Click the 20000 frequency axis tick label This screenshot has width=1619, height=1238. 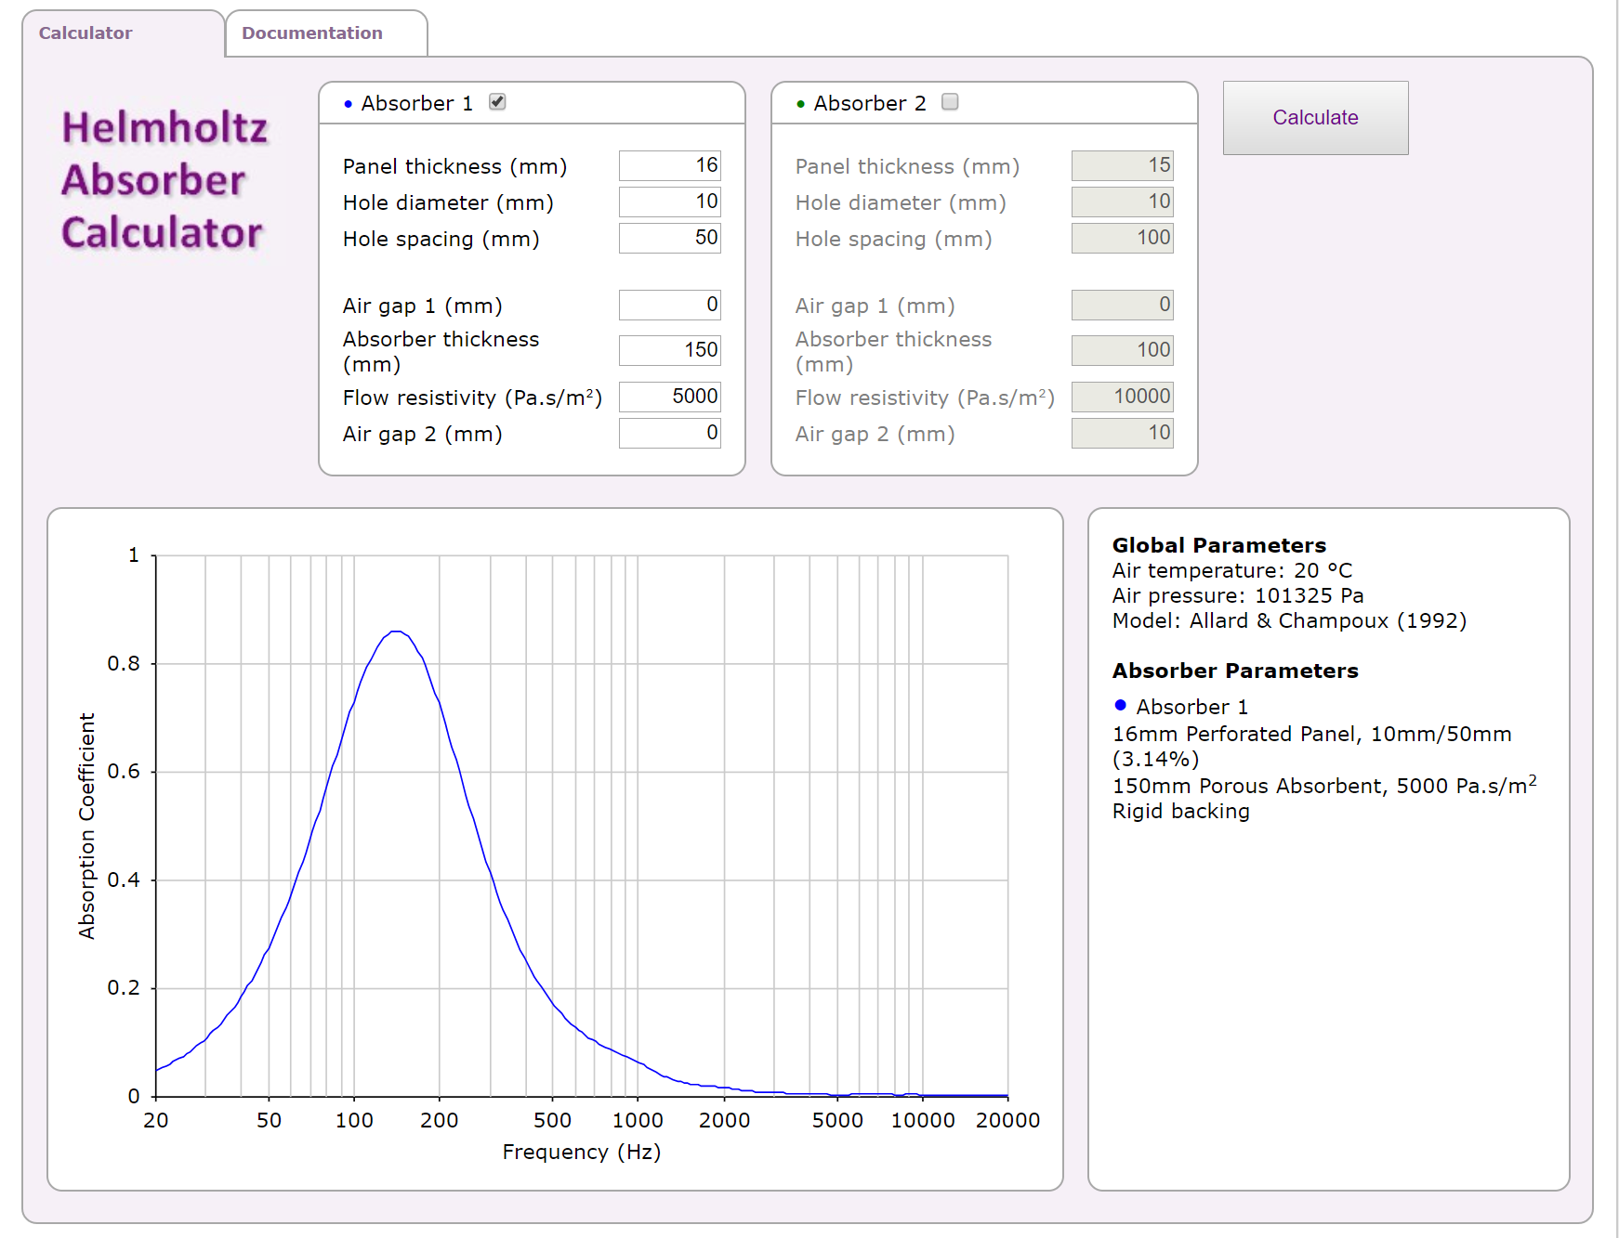[x=1007, y=1120]
